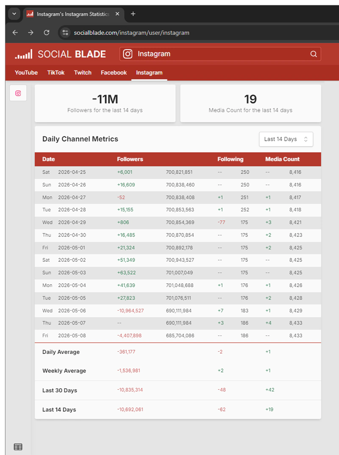This screenshot has height=455, width=339.
Task: Click the Daily Channel Metrics heading
Action: pos(80,139)
